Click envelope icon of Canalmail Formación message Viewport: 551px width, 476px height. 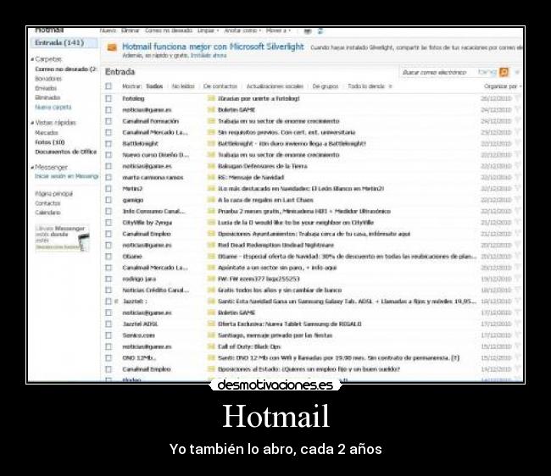211,121
